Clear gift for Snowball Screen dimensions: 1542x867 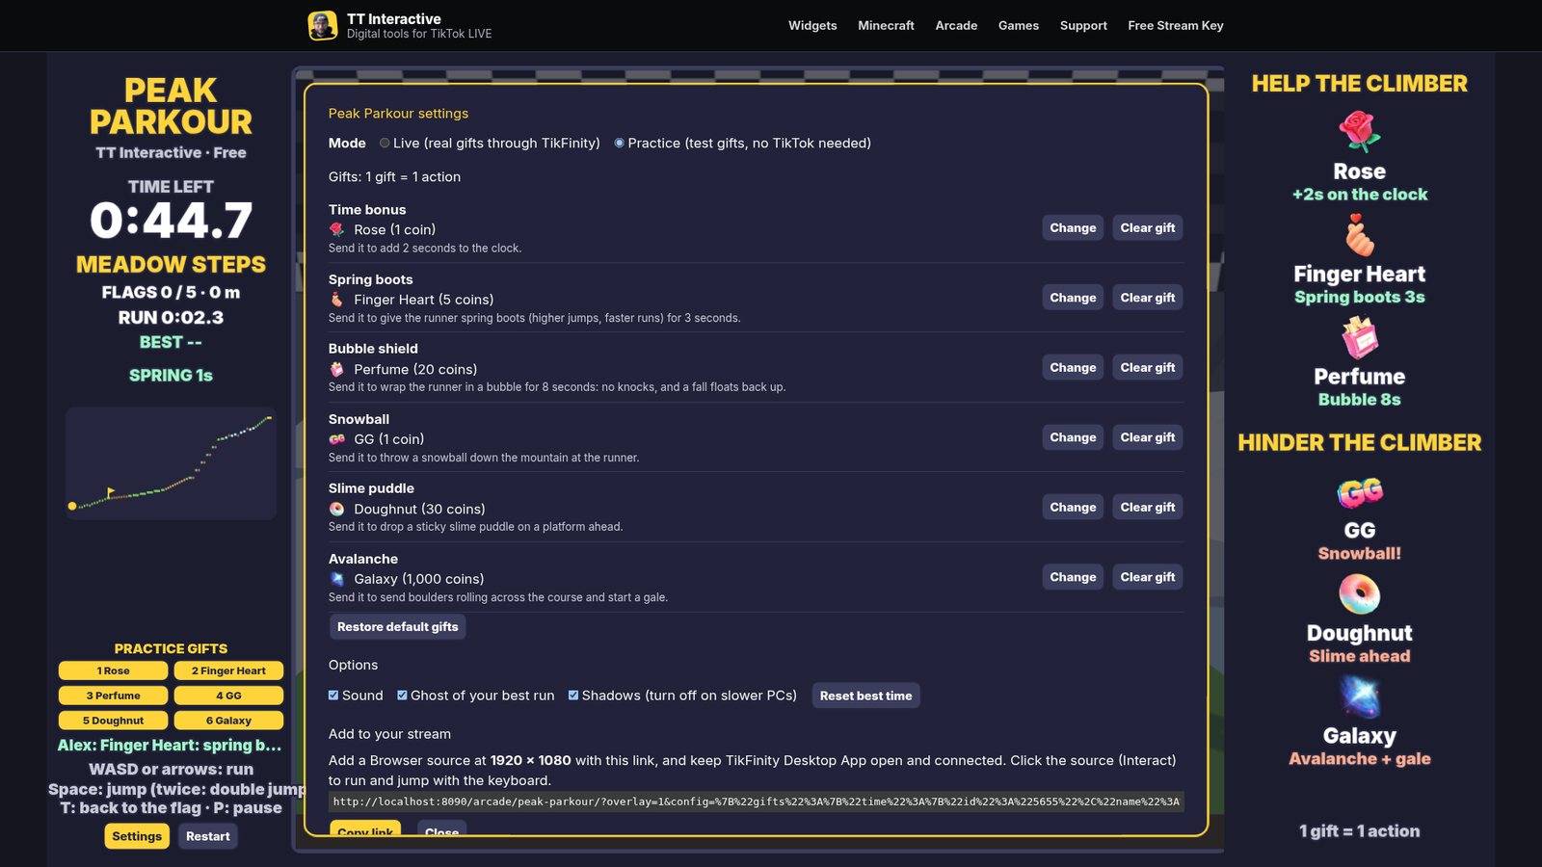click(1147, 437)
